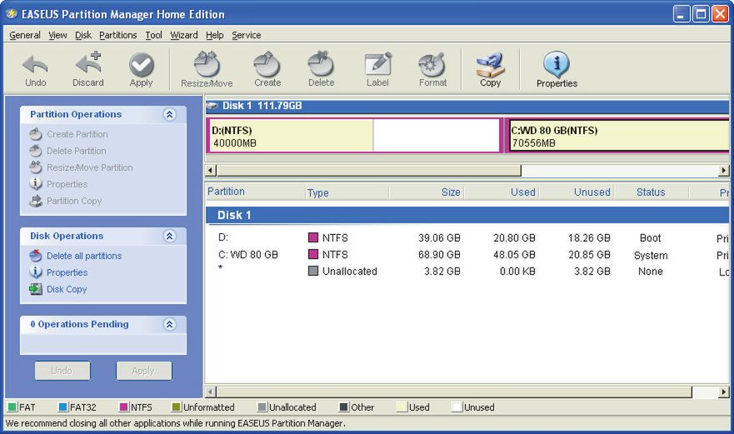Click the Disk 1 group header in list
Screen dimensions: 734x434
click(x=467, y=216)
